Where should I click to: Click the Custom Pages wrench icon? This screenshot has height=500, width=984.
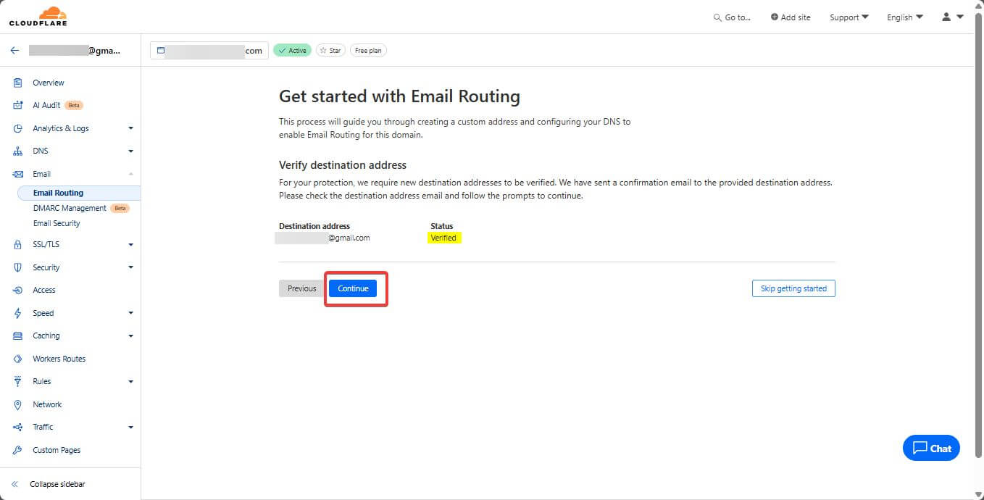click(x=18, y=450)
